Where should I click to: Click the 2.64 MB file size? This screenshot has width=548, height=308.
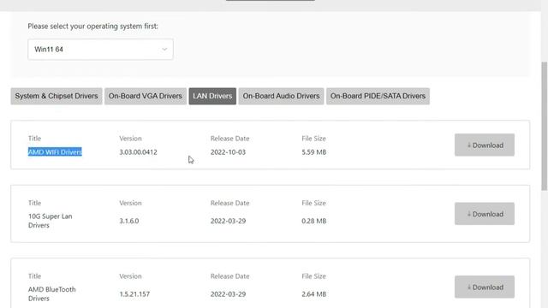pos(314,294)
